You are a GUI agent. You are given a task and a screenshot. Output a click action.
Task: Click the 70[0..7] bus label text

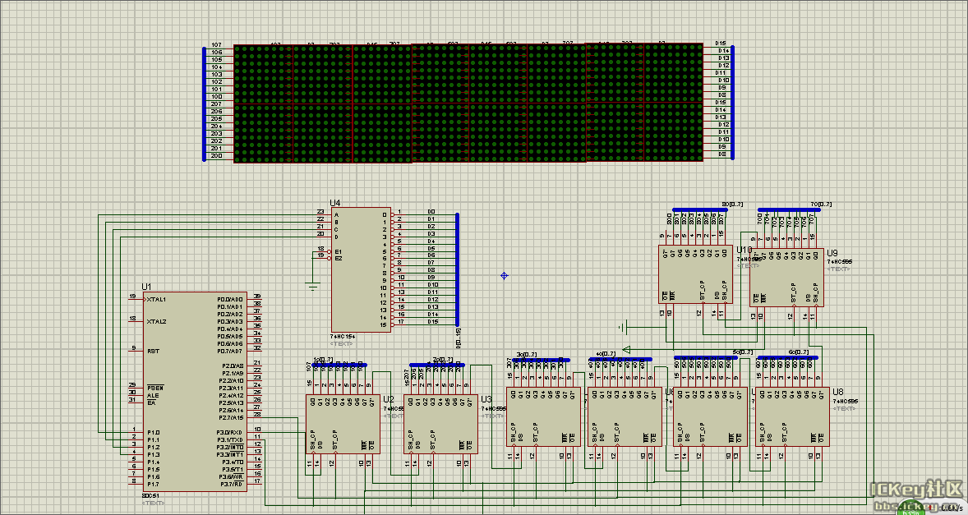point(820,205)
